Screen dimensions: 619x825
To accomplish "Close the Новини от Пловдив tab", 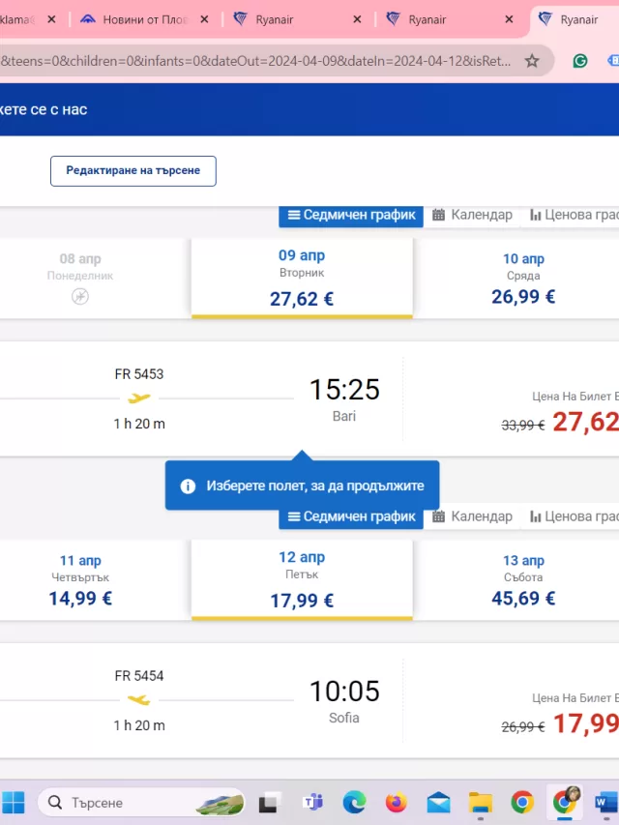I will (x=204, y=19).
